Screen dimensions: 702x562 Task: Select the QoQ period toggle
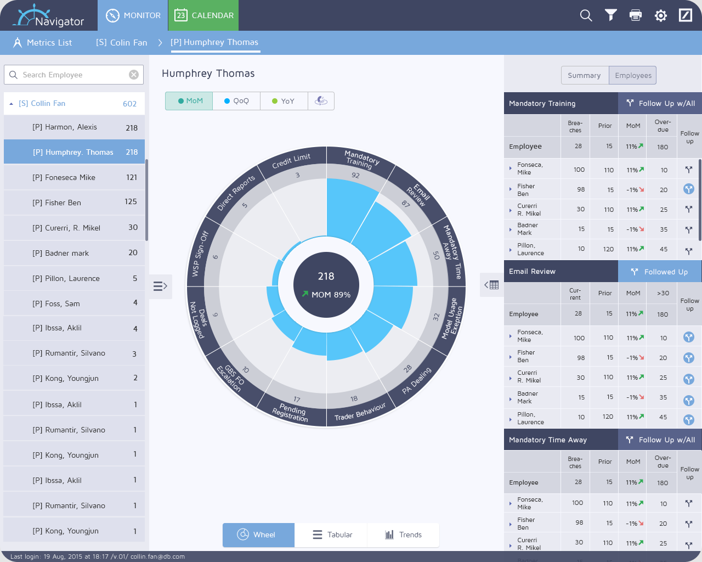[x=236, y=101]
